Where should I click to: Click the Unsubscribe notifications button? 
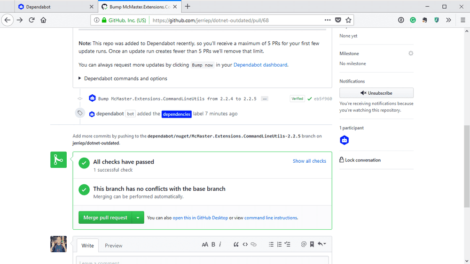click(376, 93)
